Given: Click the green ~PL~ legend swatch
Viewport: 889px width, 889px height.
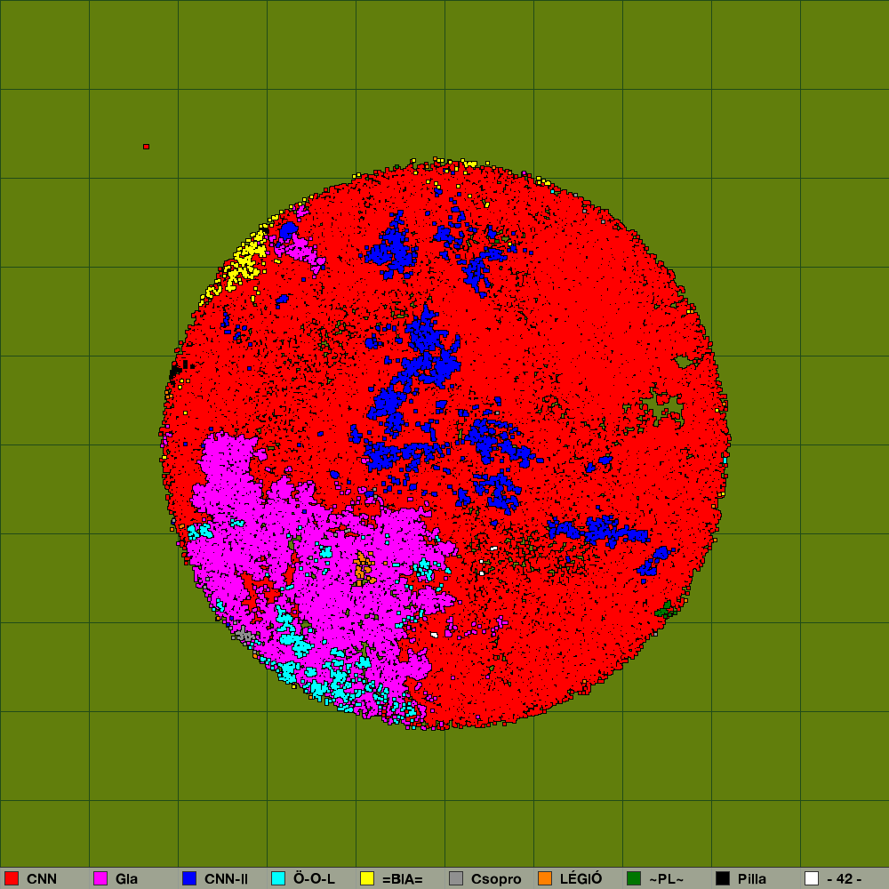Looking at the screenshot, I should pos(634,878).
